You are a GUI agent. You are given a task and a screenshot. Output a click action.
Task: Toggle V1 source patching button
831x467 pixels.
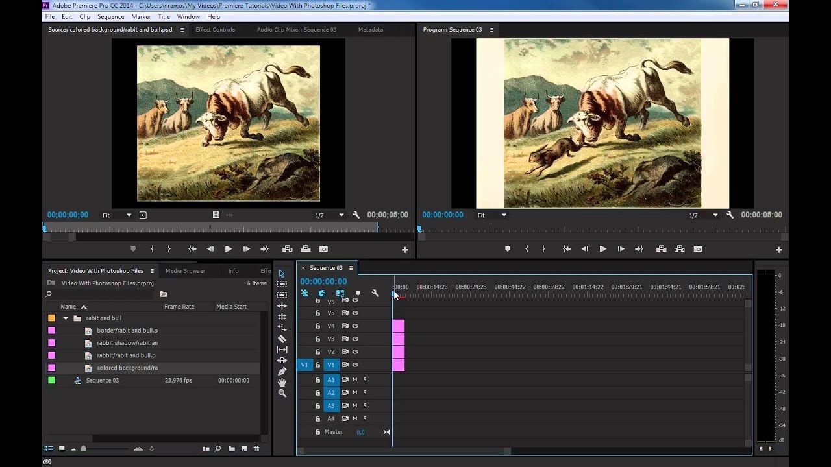click(x=304, y=365)
